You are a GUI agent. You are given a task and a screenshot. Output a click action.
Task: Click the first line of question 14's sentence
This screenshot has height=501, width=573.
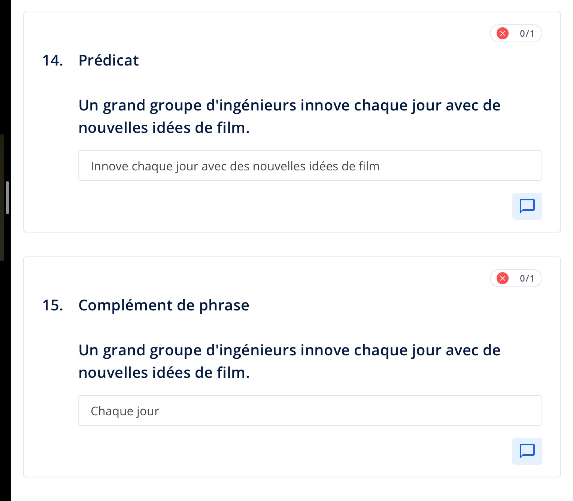289,106
